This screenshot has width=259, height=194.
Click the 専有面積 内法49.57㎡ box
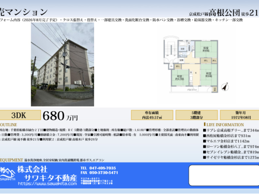pos(152,115)
